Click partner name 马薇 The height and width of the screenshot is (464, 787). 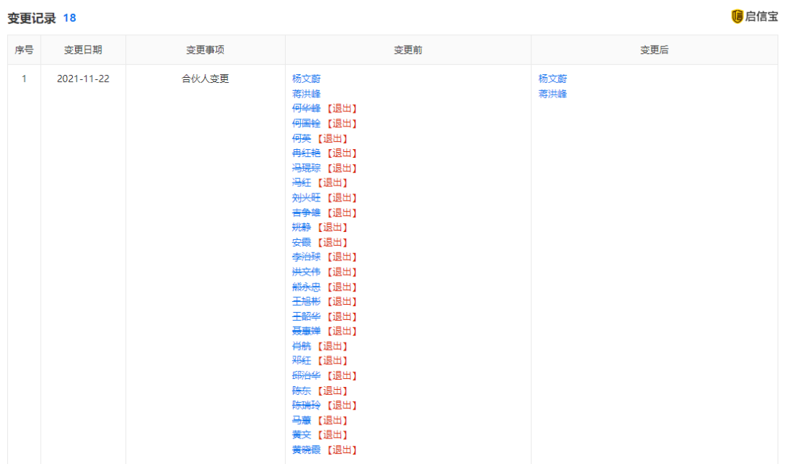pyautogui.click(x=302, y=420)
